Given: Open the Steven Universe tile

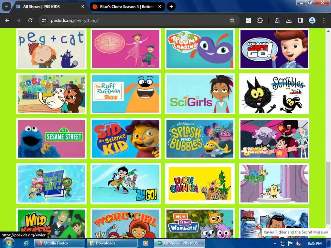Looking at the screenshot, I should [x=274, y=139].
